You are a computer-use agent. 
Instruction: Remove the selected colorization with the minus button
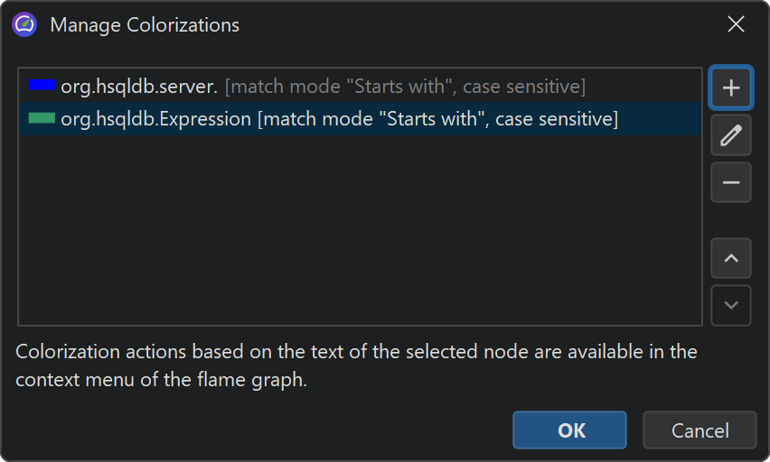(731, 183)
